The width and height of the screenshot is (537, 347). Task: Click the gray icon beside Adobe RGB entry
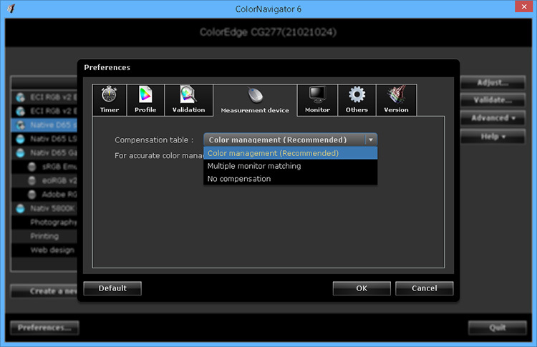pyautogui.click(x=32, y=195)
